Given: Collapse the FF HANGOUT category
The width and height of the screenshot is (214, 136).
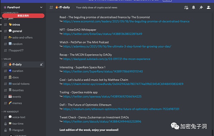Looking at the screenshot, I should pyautogui.click(x=10, y=112).
